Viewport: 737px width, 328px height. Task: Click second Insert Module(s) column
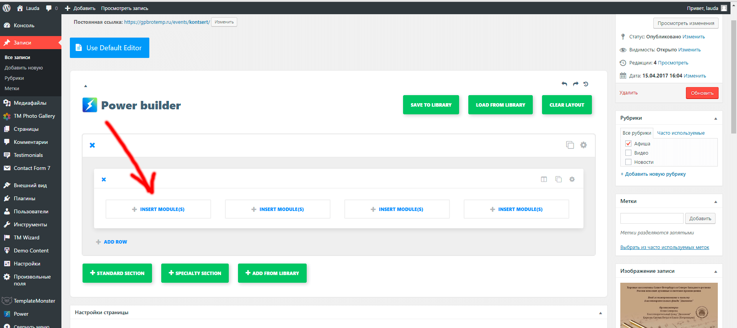pyautogui.click(x=278, y=209)
